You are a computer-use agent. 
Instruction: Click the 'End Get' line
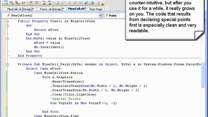tap(33, 34)
